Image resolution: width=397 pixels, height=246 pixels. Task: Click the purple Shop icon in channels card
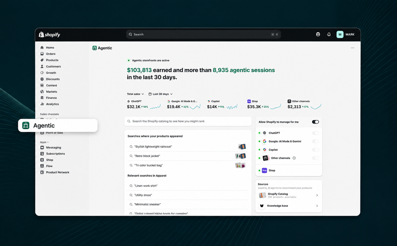(264, 170)
